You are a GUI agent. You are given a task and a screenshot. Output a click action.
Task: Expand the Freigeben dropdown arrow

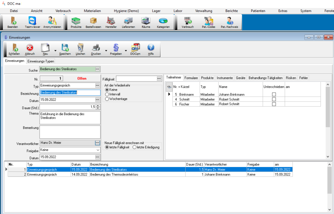point(126,51)
